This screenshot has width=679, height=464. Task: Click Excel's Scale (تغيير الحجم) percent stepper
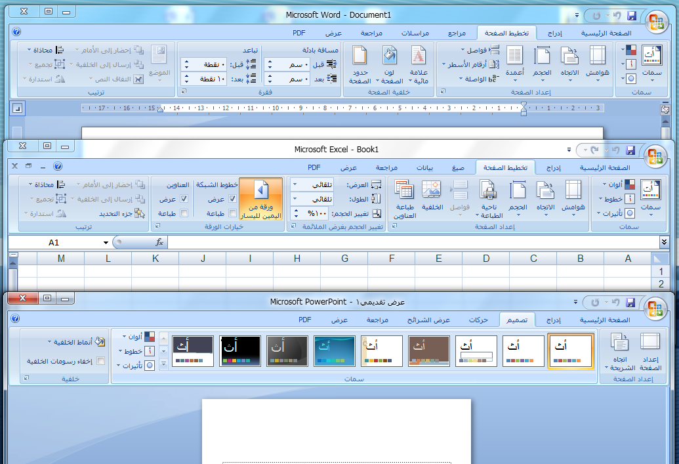pos(296,213)
